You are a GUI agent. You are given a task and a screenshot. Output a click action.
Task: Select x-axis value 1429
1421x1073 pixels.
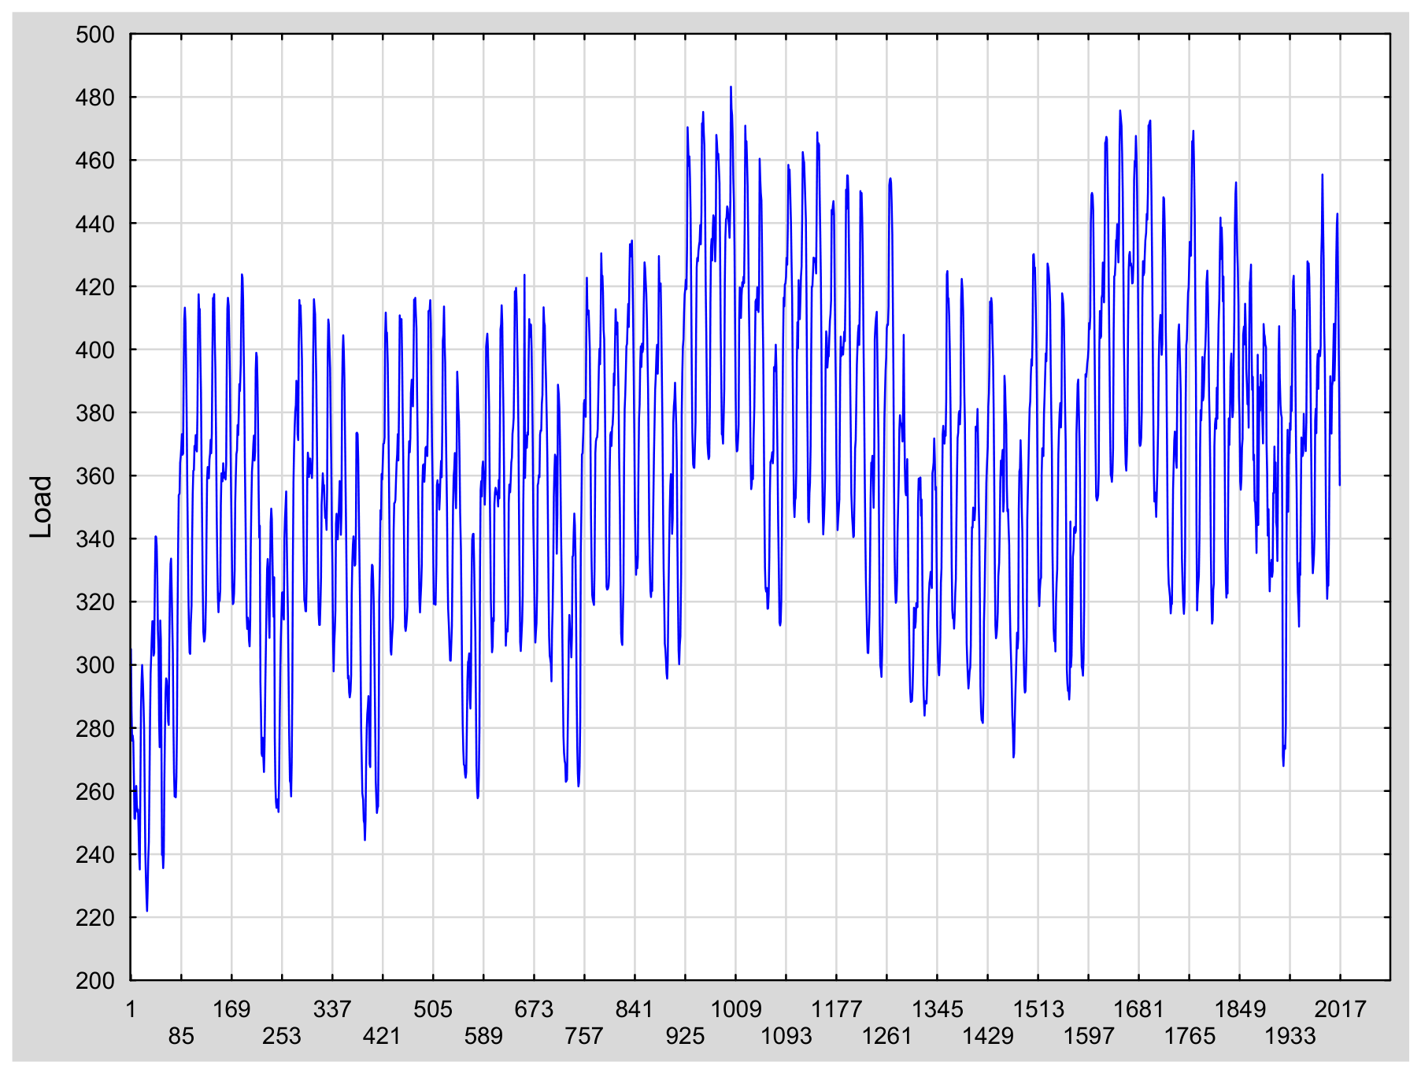click(x=988, y=1036)
